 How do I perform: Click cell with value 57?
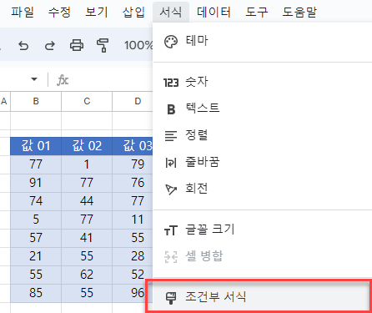pyautogui.click(x=36, y=238)
